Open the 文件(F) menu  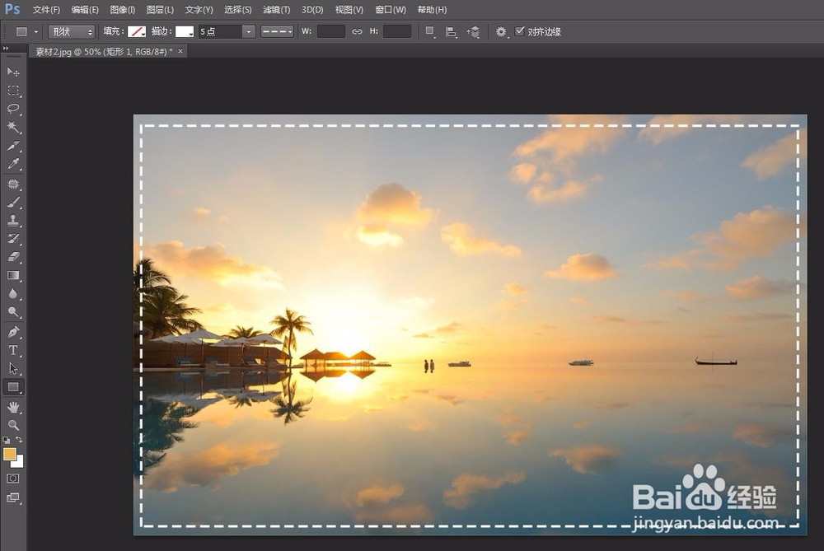(x=46, y=10)
